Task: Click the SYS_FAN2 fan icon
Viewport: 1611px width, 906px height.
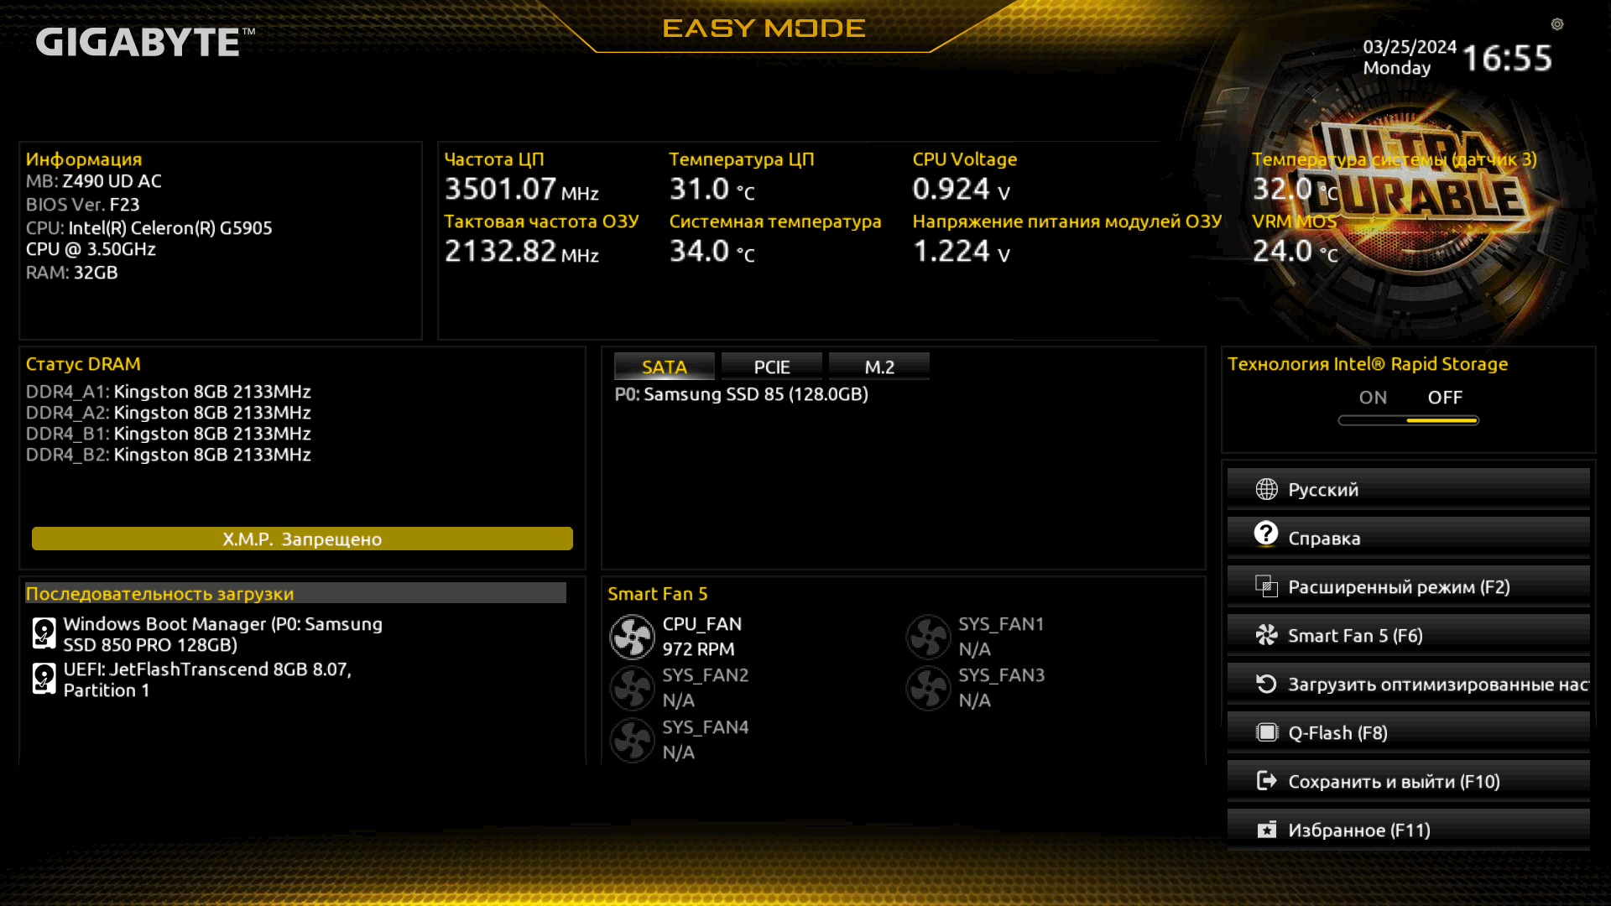Action: (x=632, y=688)
